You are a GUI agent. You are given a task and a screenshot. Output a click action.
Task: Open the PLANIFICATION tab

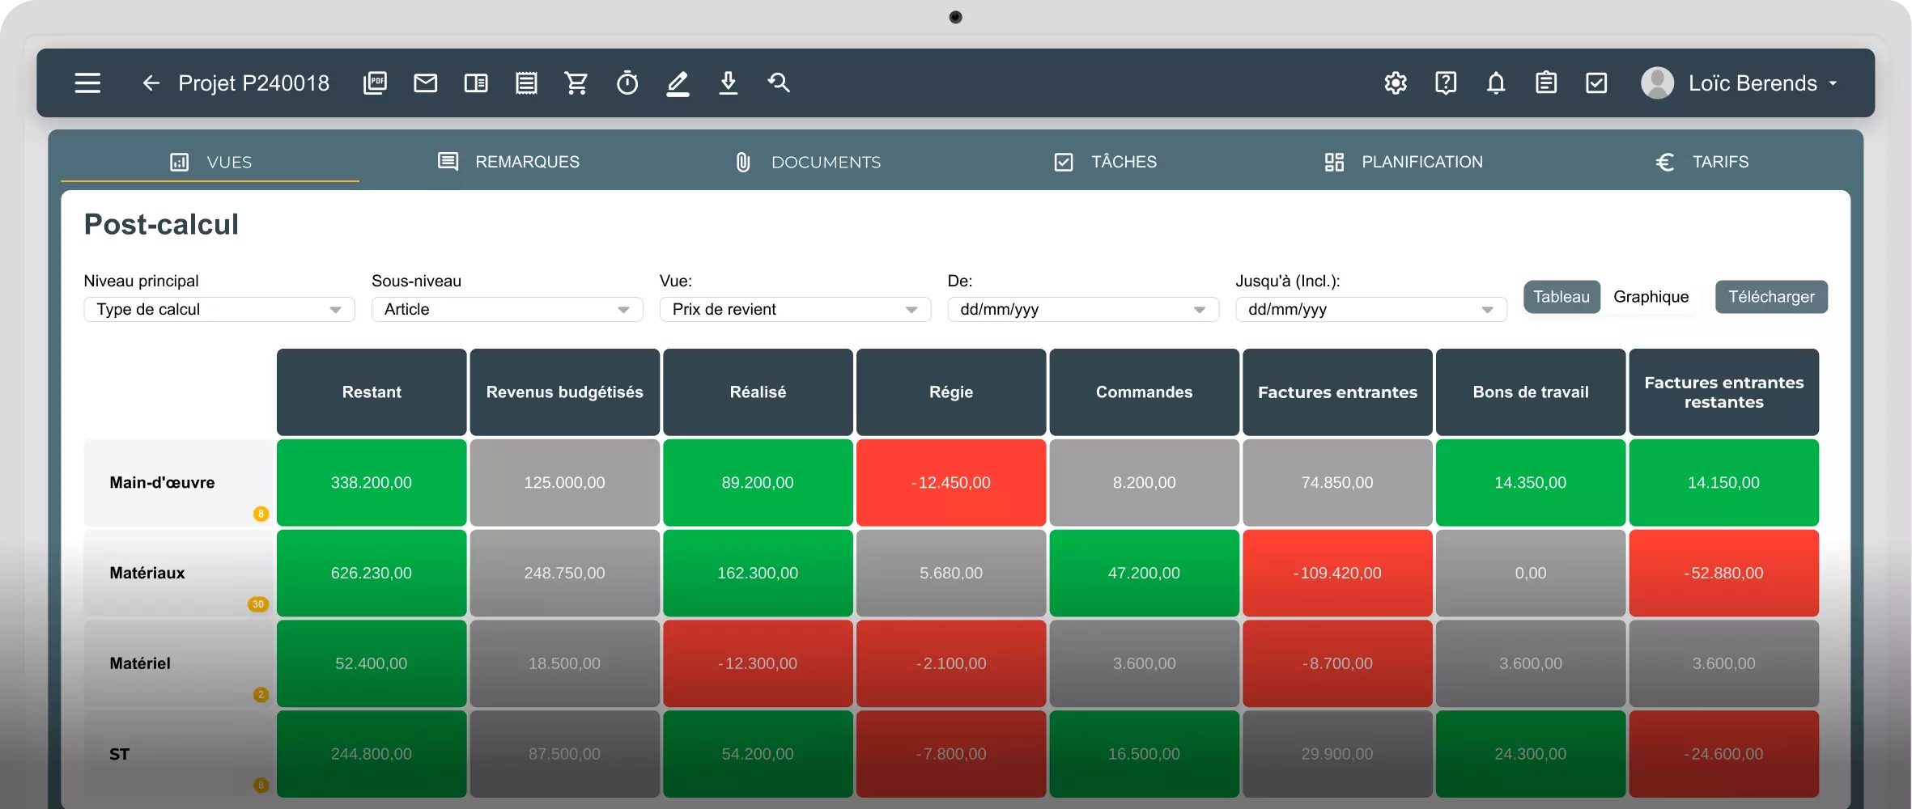pos(1404,162)
